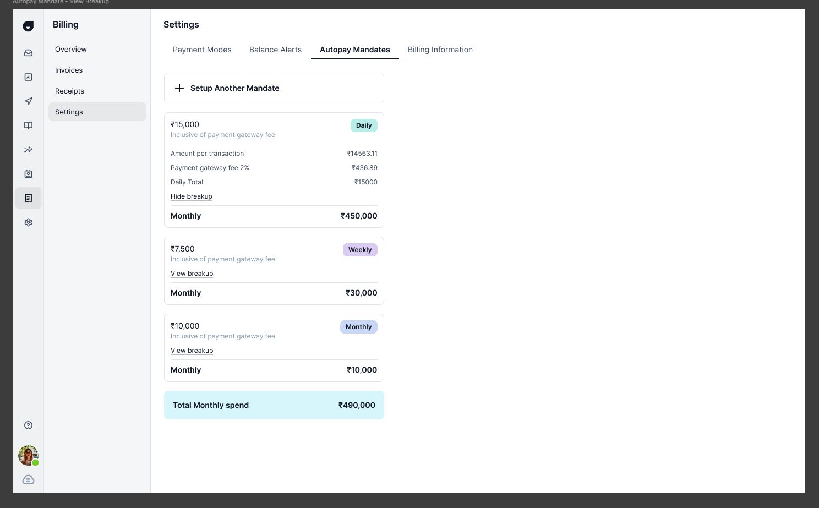Viewport: 819px width, 508px height.
Task: Expand View breakup for the ₹10,000 mandate
Action: click(x=192, y=351)
